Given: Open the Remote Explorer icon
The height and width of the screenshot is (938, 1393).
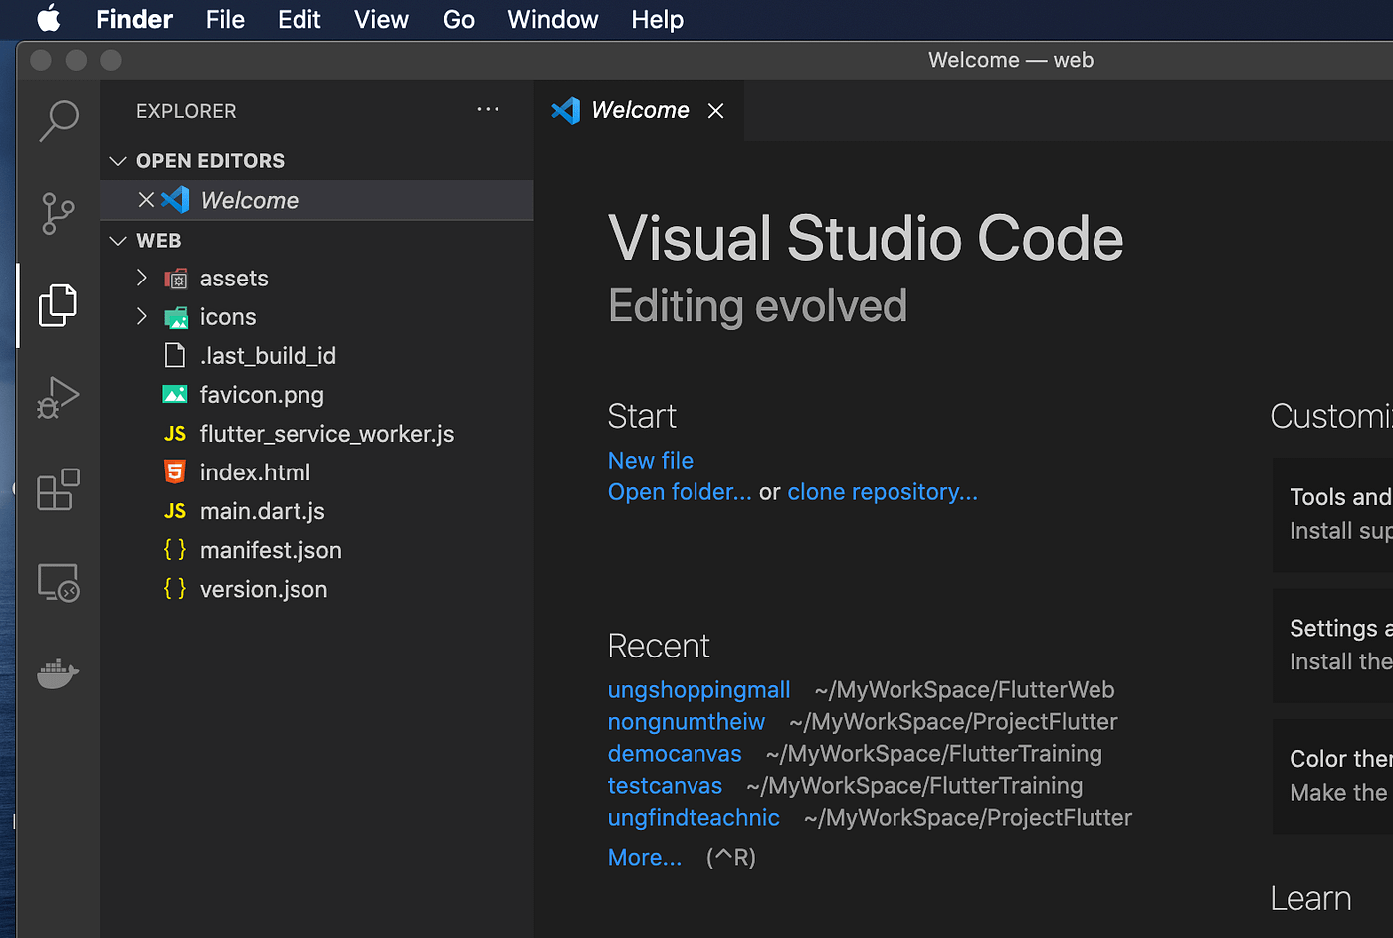Looking at the screenshot, I should click(58, 582).
